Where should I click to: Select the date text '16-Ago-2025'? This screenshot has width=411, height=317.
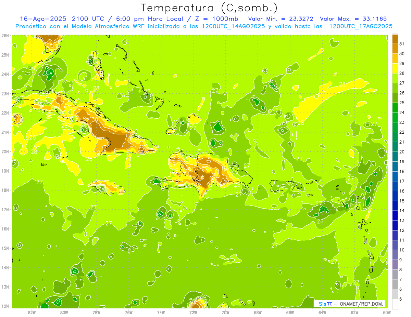[43, 19]
